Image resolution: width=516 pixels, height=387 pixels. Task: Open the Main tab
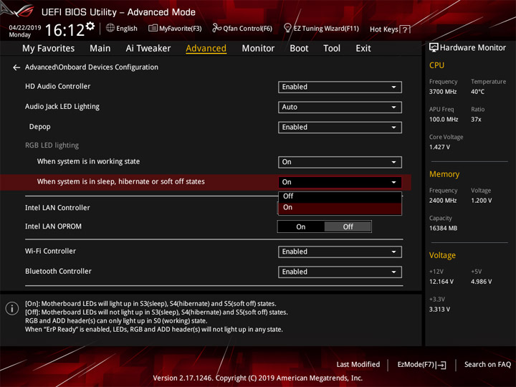click(x=100, y=49)
